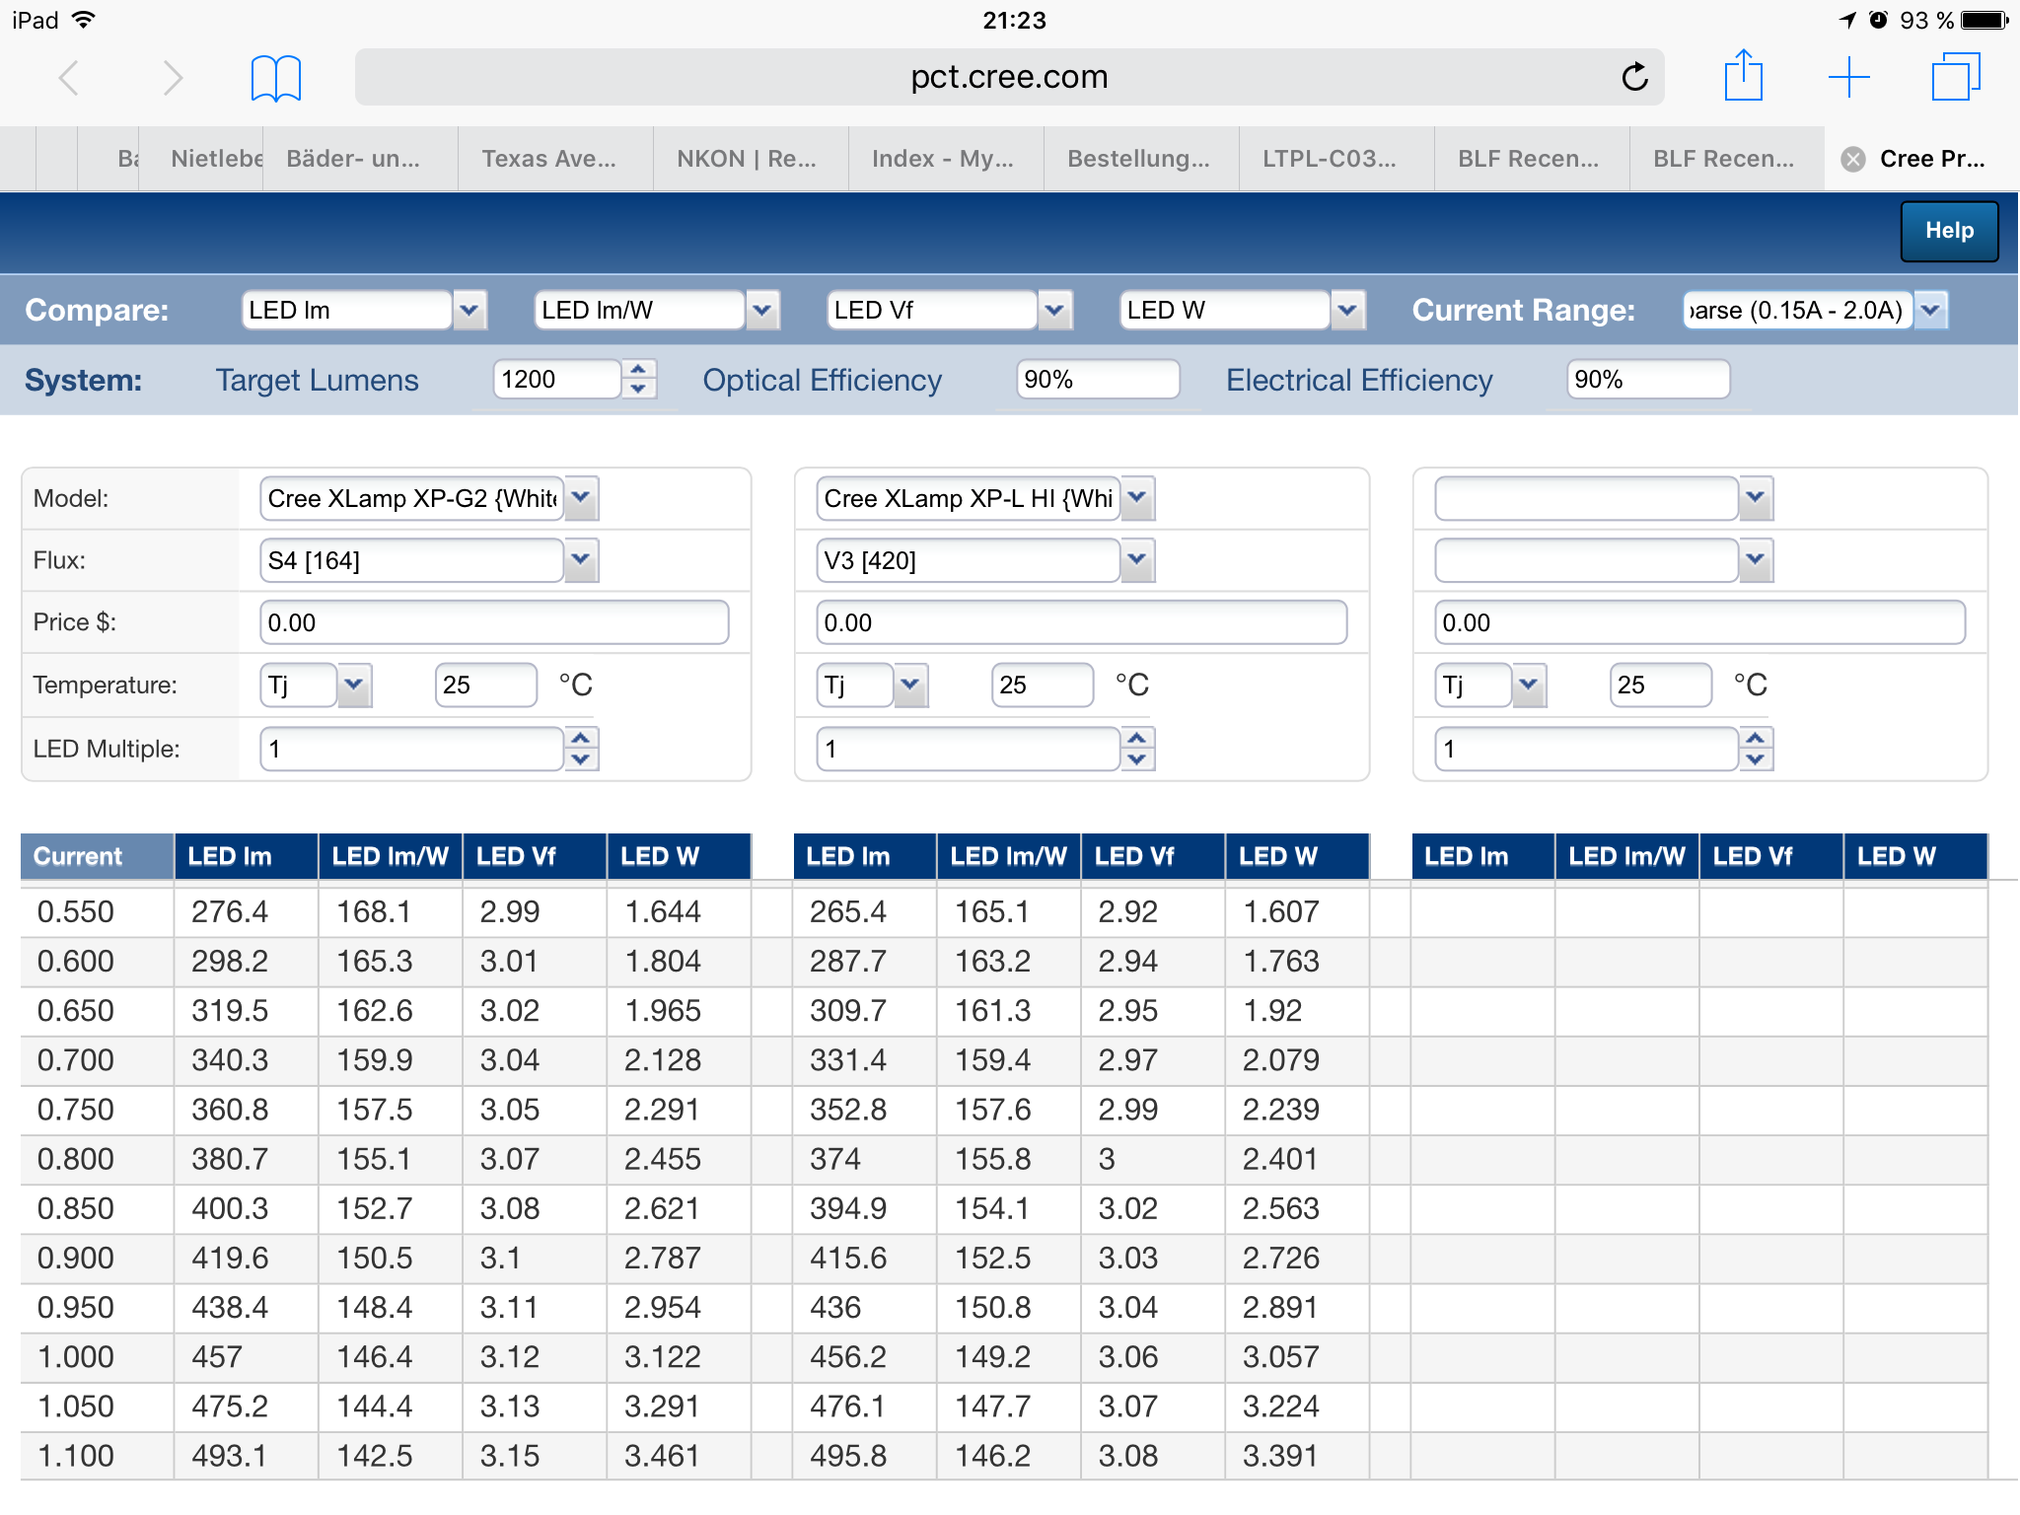Viewport: 2020px width, 1515px height.
Task: Tap the pct.cree.com address bar
Action: tap(1009, 77)
